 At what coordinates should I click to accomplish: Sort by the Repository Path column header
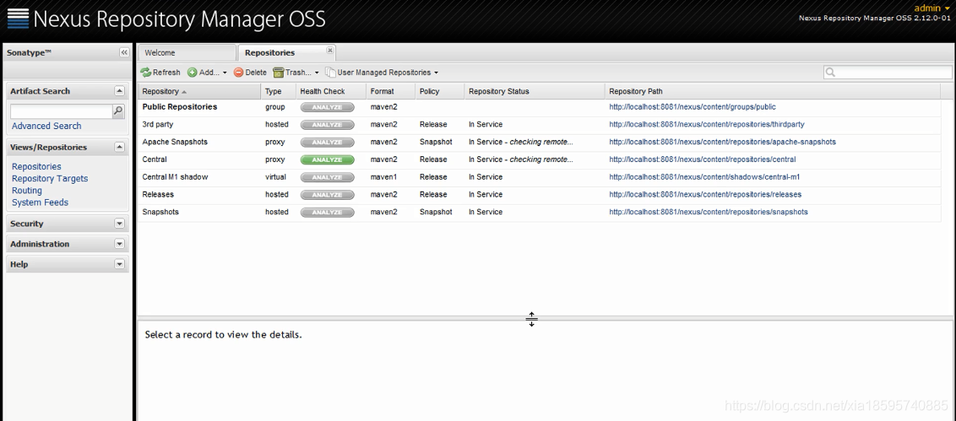[x=773, y=91]
